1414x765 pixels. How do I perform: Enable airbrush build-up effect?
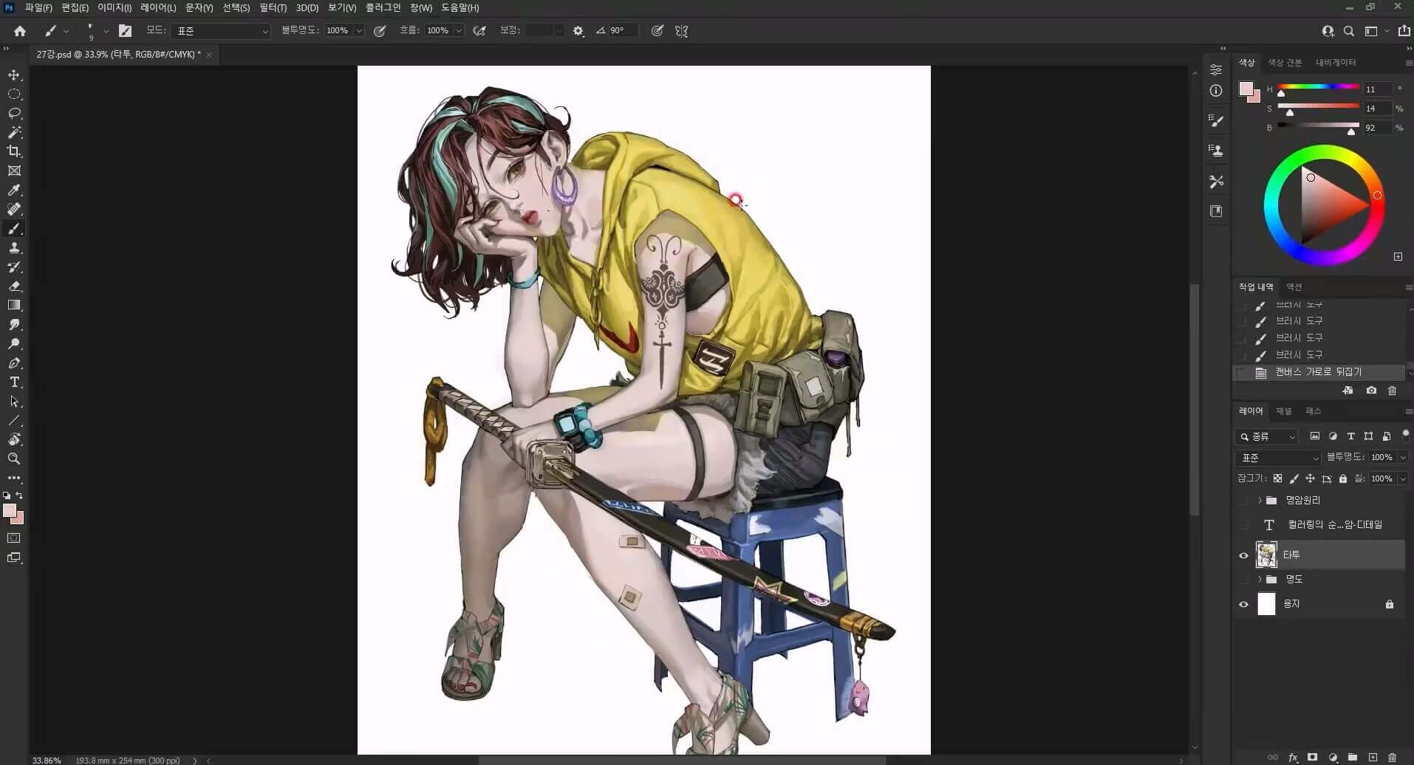tap(479, 31)
